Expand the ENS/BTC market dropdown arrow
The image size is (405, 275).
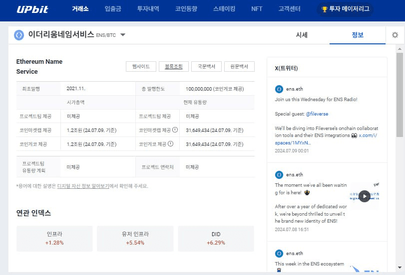point(123,35)
